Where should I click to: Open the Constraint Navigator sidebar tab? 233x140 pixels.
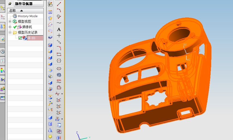coord(2,17)
